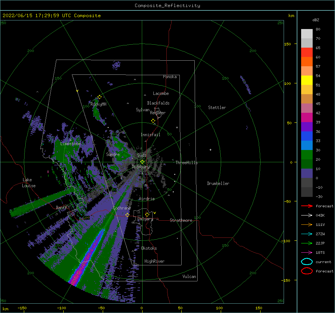The width and height of the screenshot is (335, 313).
Task: Click the white 04DK arrow icon
Action: [x=307, y=215]
